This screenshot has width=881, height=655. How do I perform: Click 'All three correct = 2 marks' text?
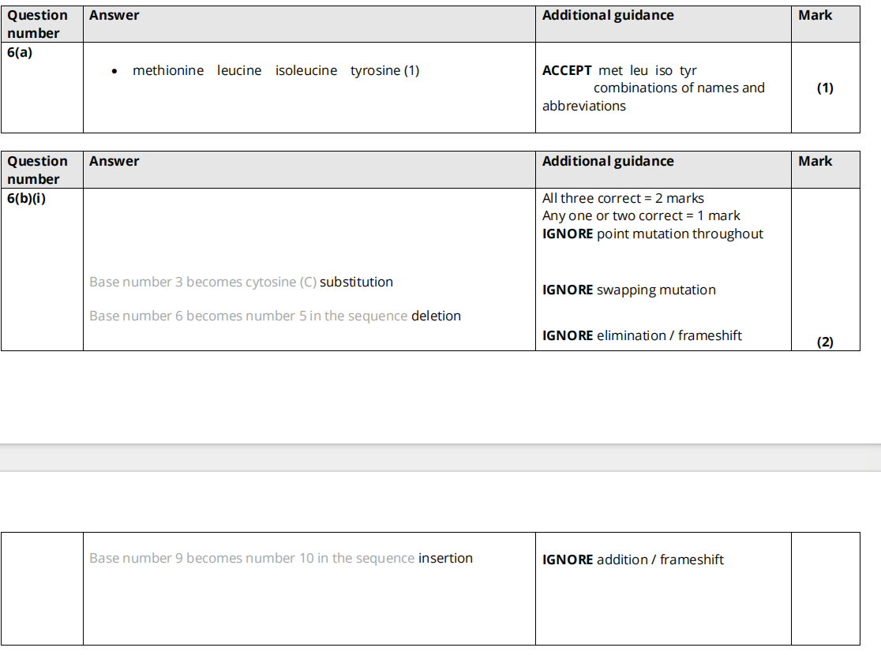click(x=623, y=199)
